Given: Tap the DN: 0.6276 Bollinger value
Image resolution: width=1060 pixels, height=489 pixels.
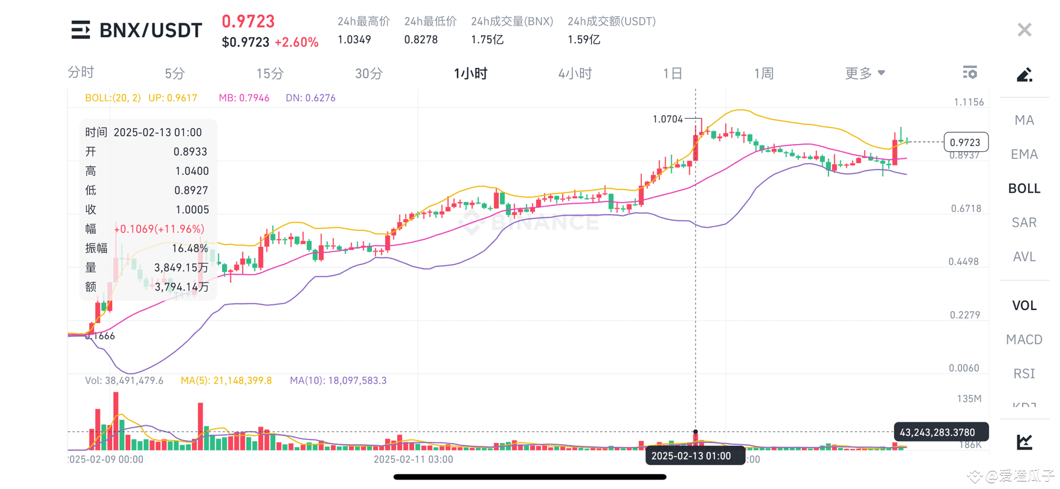Looking at the screenshot, I should (311, 98).
